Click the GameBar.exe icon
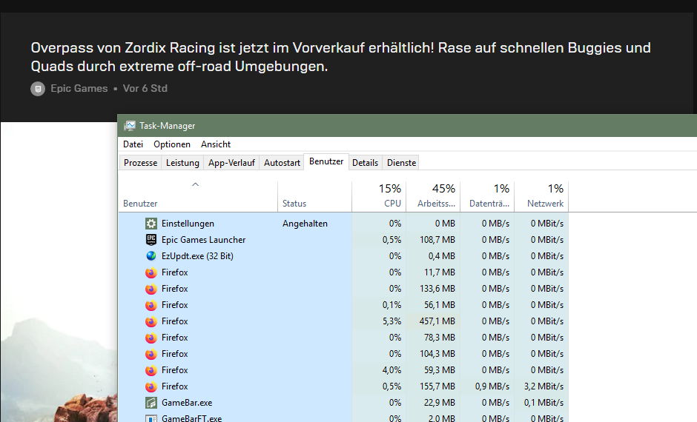 151,403
